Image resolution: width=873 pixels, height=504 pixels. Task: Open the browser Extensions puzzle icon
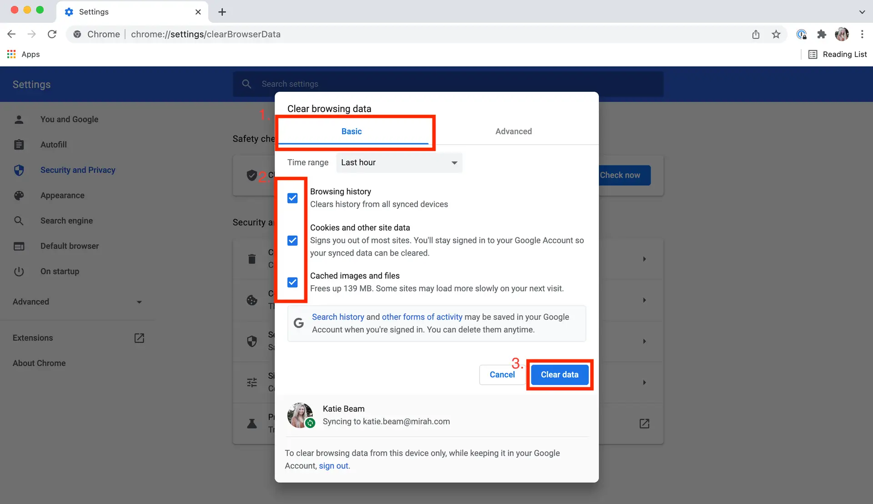pyautogui.click(x=822, y=34)
